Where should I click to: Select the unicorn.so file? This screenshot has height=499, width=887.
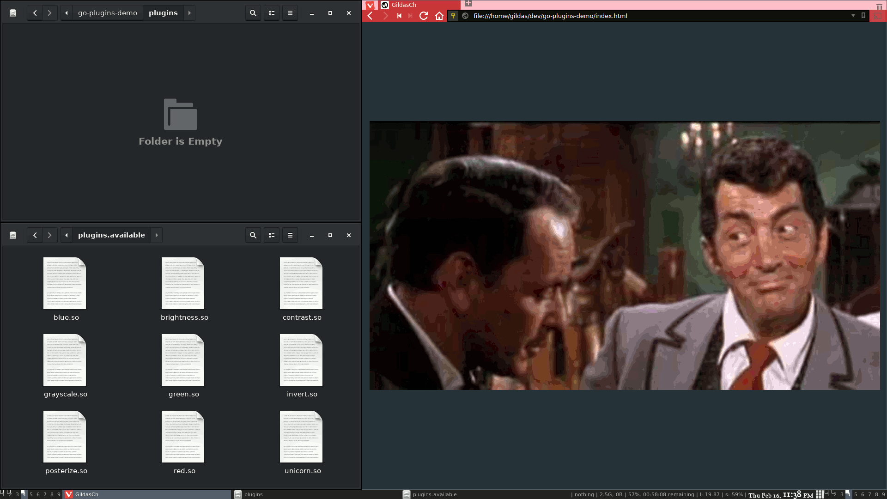(302, 442)
